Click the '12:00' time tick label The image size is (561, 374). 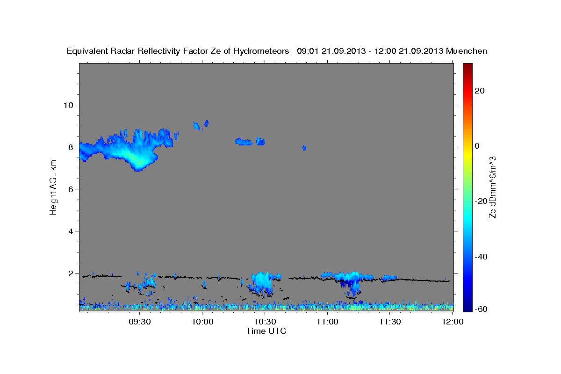tap(453, 322)
